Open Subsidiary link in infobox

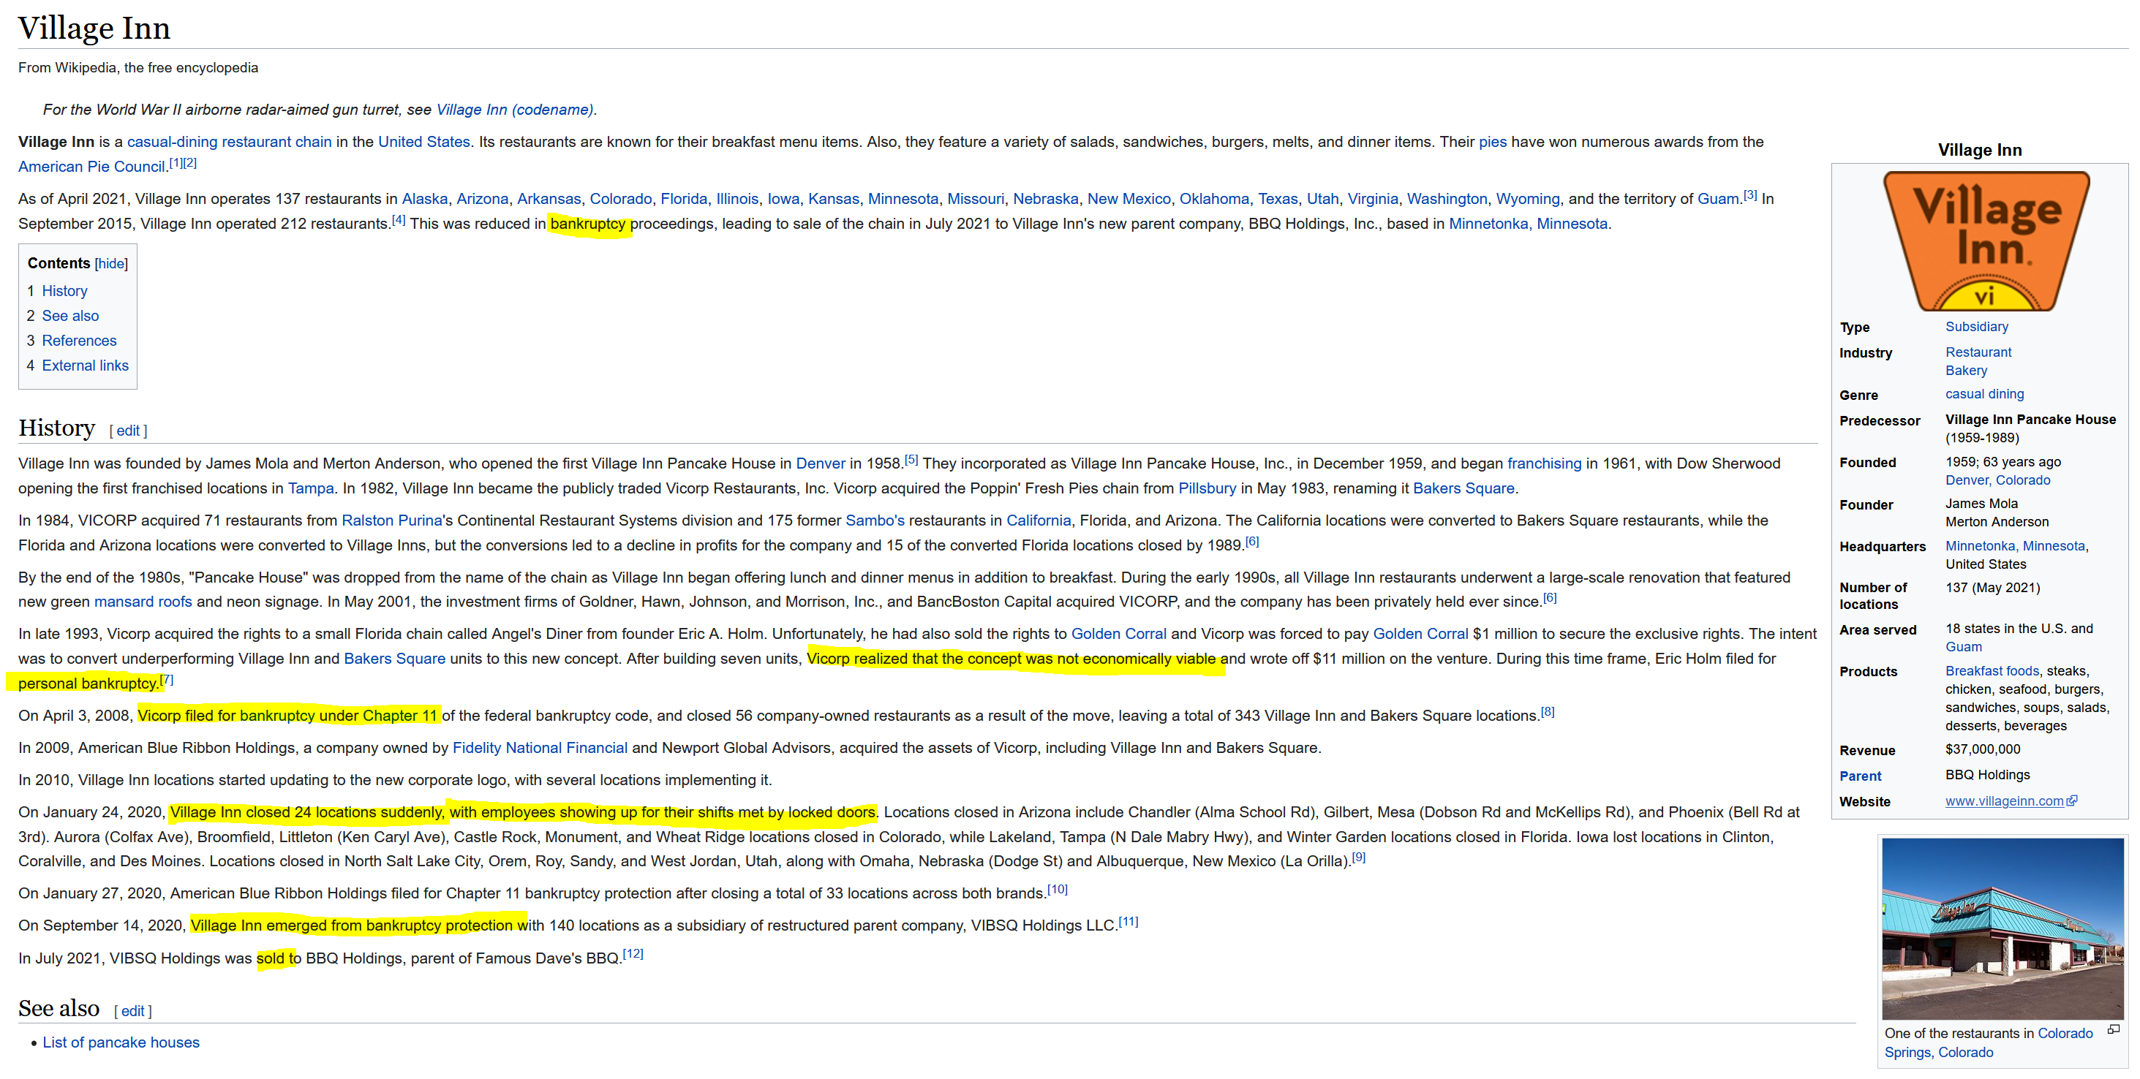pyautogui.click(x=1976, y=327)
